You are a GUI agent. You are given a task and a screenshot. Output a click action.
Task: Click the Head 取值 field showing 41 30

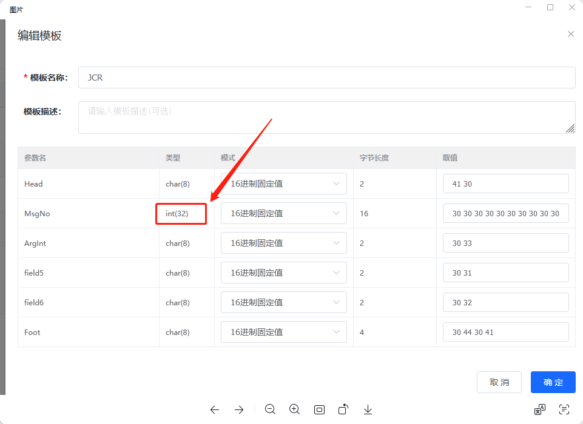coord(505,184)
